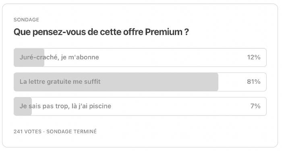Click the word "Premium" in the poll heading
Viewport: 282px width, 151px height.
(164, 32)
